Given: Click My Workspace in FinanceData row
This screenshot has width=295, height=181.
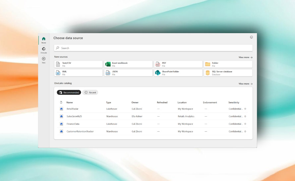Looking at the screenshot, I should click(x=185, y=124).
